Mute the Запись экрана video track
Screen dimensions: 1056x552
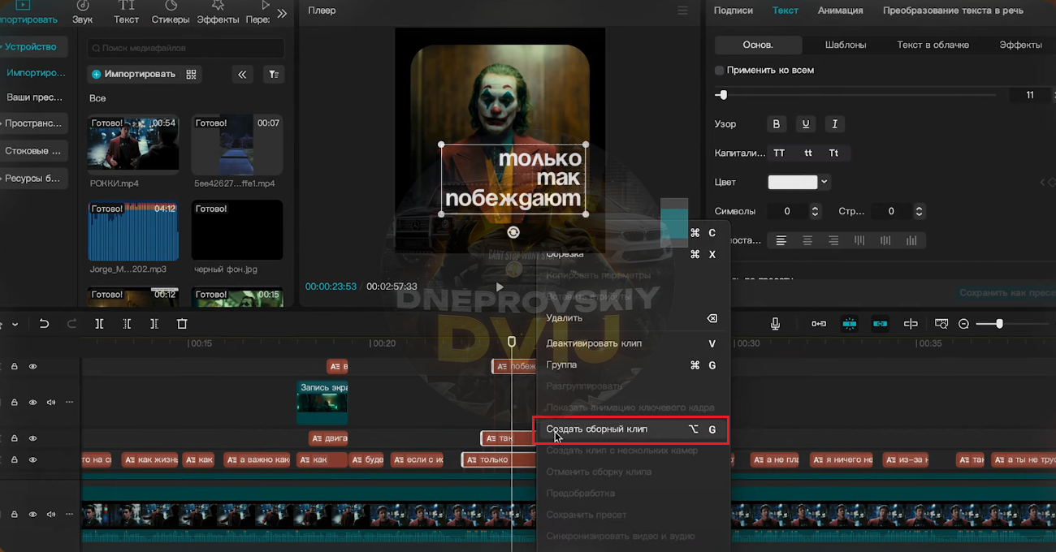(51, 402)
